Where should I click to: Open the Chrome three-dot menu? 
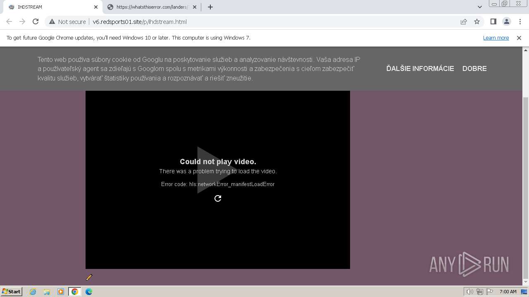pyautogui.click(x=520, y=22)
